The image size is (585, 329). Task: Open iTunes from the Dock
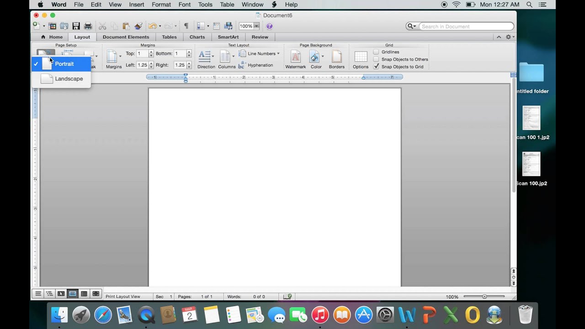(320, 315)
